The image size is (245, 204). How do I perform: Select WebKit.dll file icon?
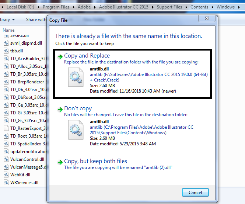[6, 175]
